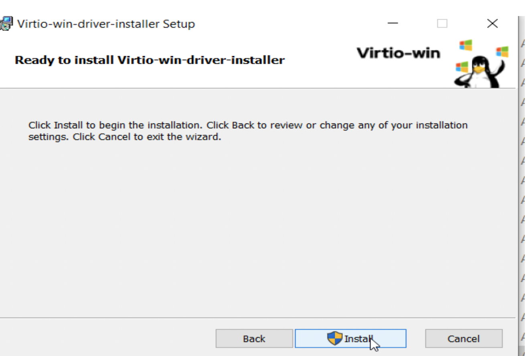526x356 pixels.
Task: Click the UAC shield icon on Install
Action: pyautogui.click(x=335, y=338)
